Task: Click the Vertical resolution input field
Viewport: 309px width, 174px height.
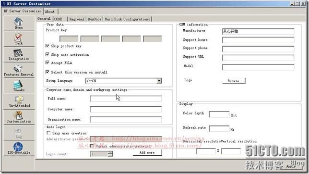Action: (x=231, y=151)
